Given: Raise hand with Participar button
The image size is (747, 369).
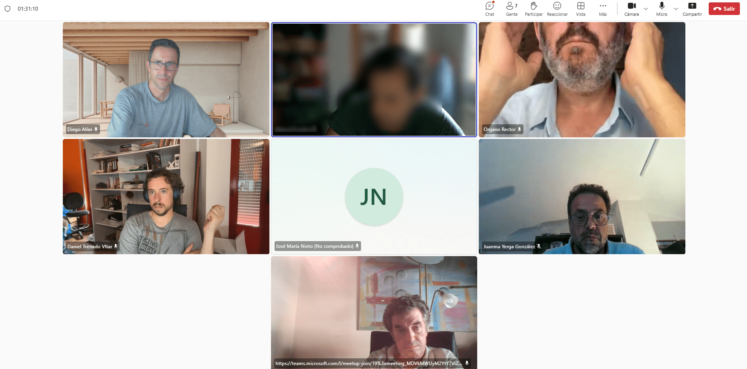Looking at the screenshot, I should pyautogui.click(x=534, y=9).
